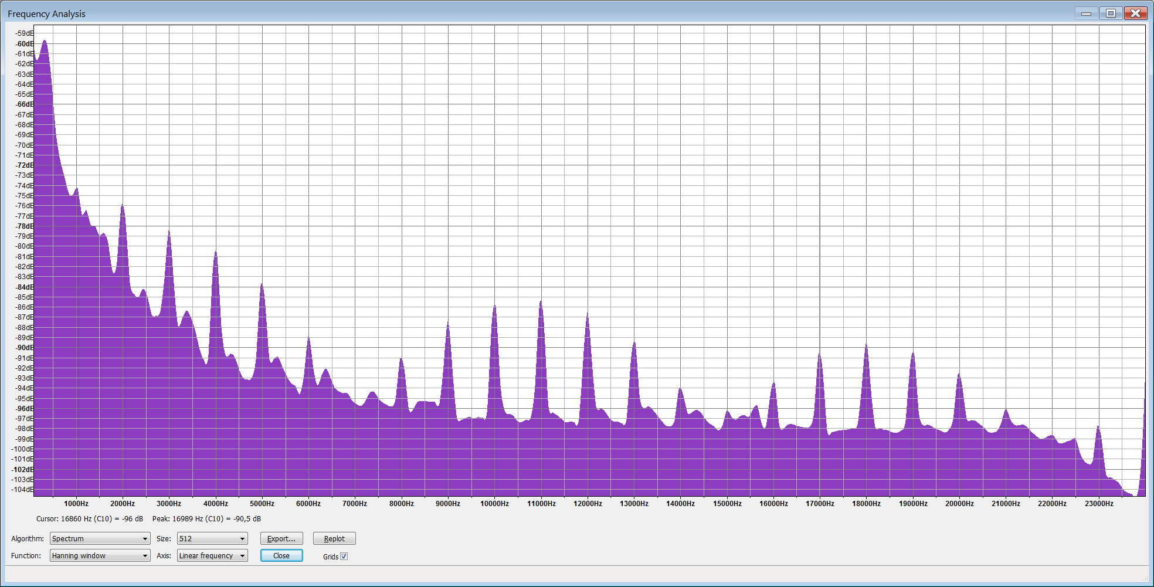This screenshot has height=587, width=1154.
Task: Close window using red X button
Action: point(1136,13)
